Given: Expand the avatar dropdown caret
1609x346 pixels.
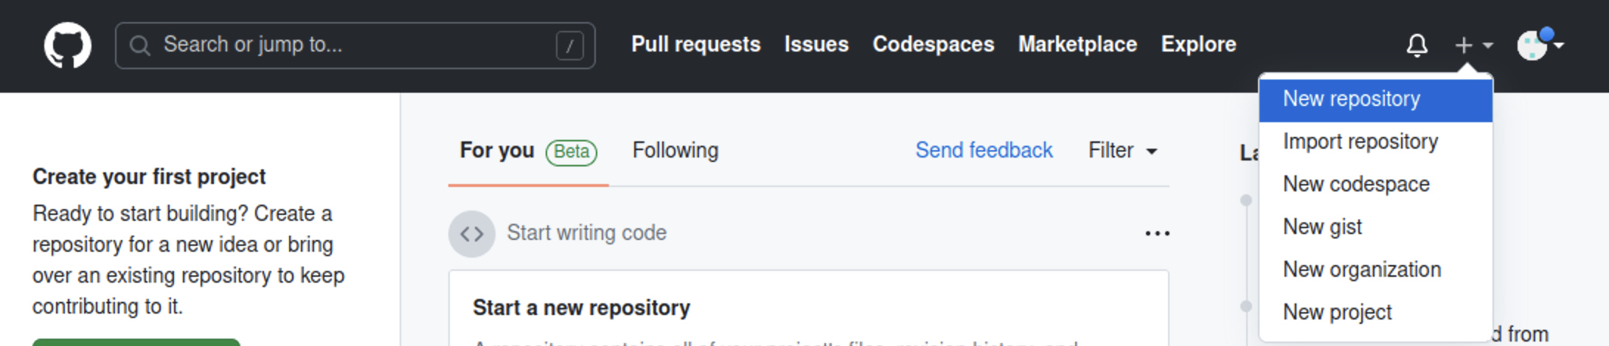Looking at the screenshot, I should tap(1559, 45).
